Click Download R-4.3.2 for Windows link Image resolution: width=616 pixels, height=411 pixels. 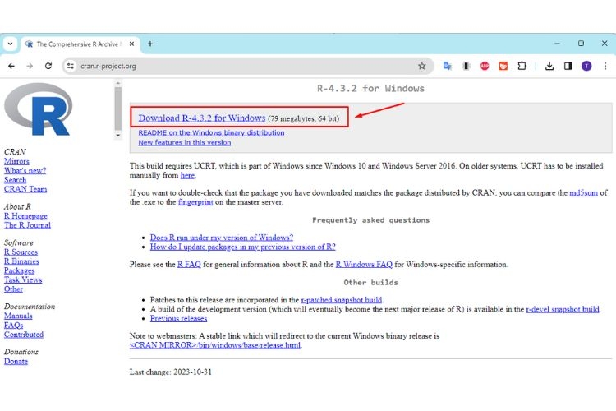pyautogui.click(x=201, y=118)
